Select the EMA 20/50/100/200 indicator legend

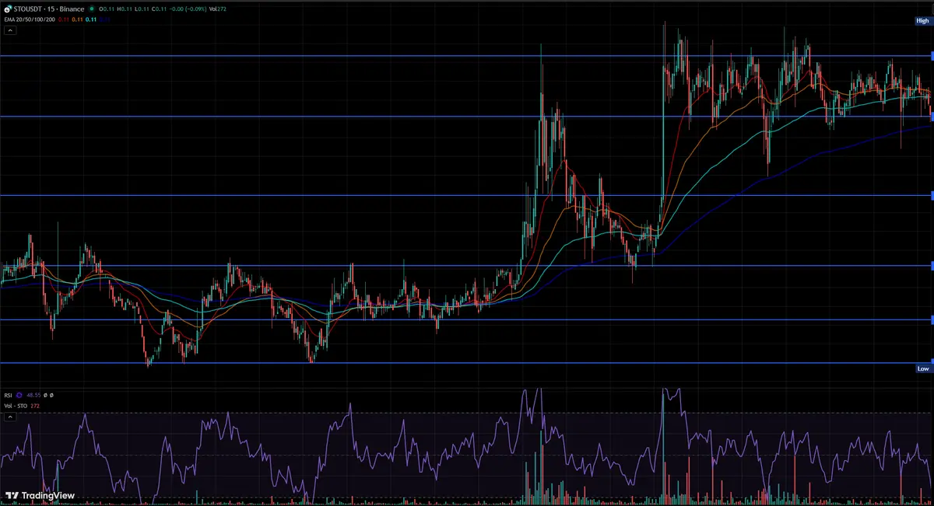pos(30,19)
